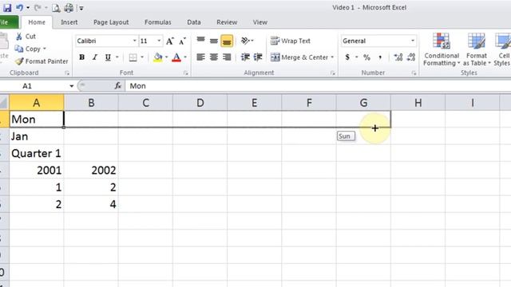511x287 pixels.
Task: Open Clipboard dialog launcher
Action: click(67, 73)
